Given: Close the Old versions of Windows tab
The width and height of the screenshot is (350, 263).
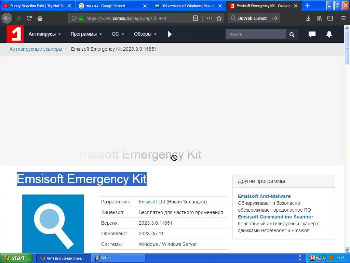Looking at the screenshot, I should [x=220, y=6].
